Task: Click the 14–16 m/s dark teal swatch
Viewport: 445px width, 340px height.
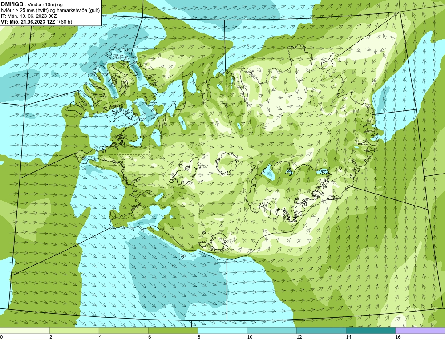Action: tap(370, 330)
